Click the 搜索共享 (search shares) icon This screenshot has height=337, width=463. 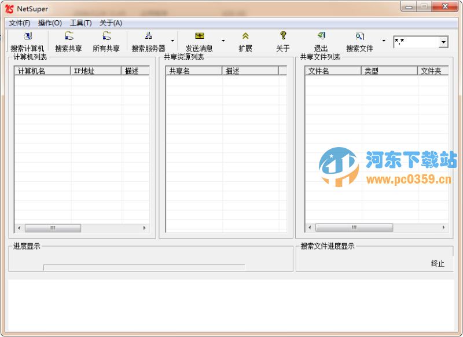(x=68, y=41)
